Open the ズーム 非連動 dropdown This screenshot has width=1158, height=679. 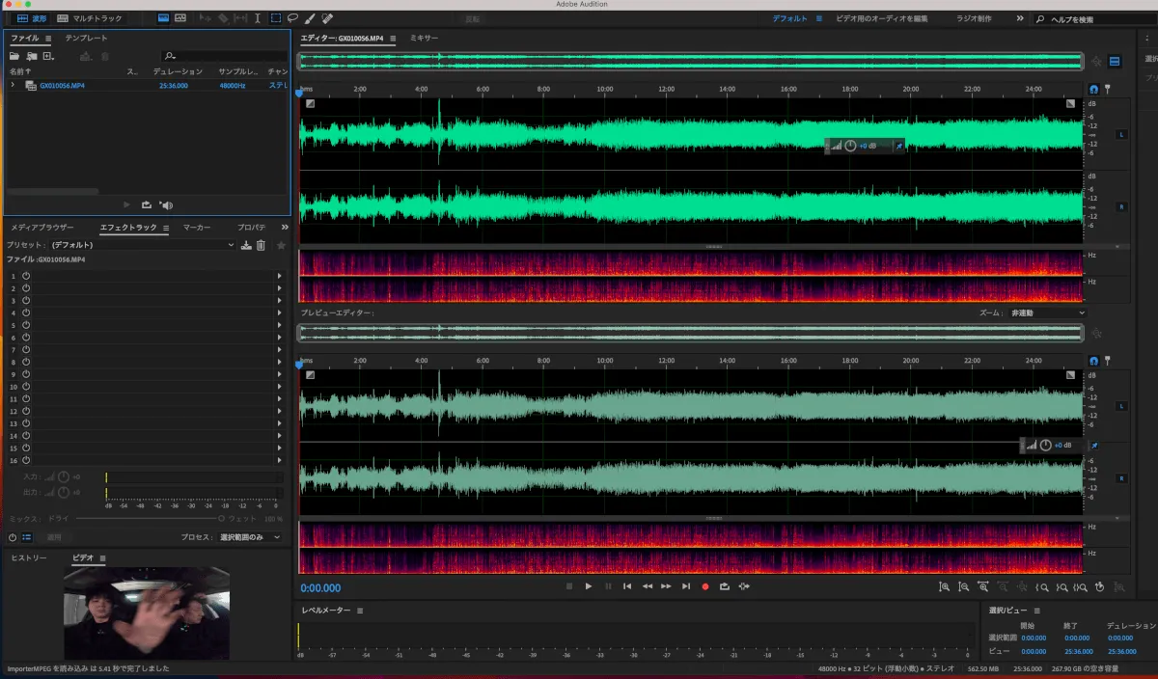(1047, 313)
